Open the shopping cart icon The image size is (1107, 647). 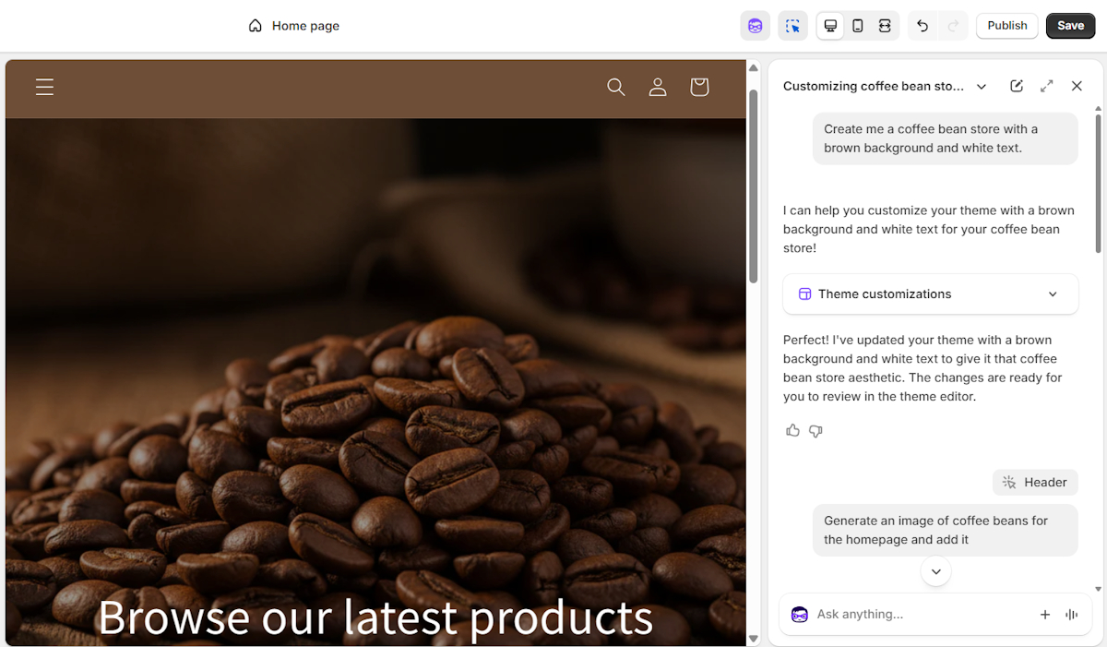[x=698, y=87]
